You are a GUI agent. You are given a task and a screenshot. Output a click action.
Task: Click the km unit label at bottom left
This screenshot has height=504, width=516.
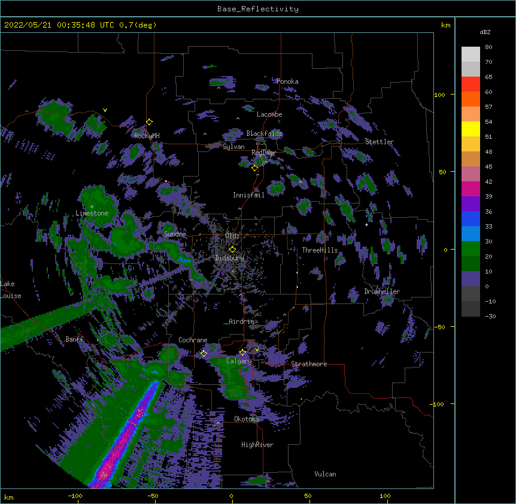9,497
